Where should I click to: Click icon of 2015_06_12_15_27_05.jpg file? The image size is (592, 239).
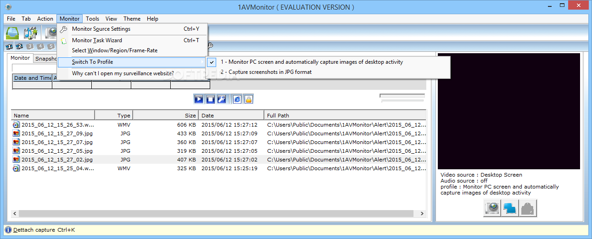point(17,151)
